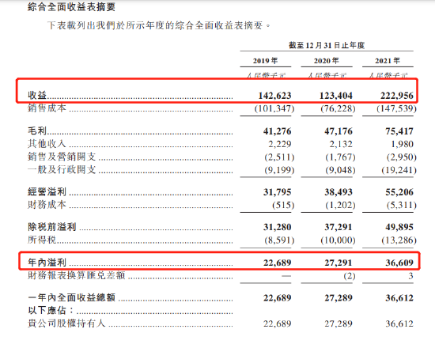Click 36,612 in the 貴公司股權持有人 row

[x=399, y=323]
